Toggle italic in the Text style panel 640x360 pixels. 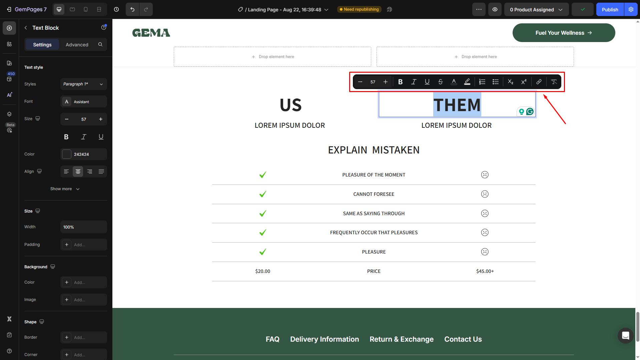[84, 137]
